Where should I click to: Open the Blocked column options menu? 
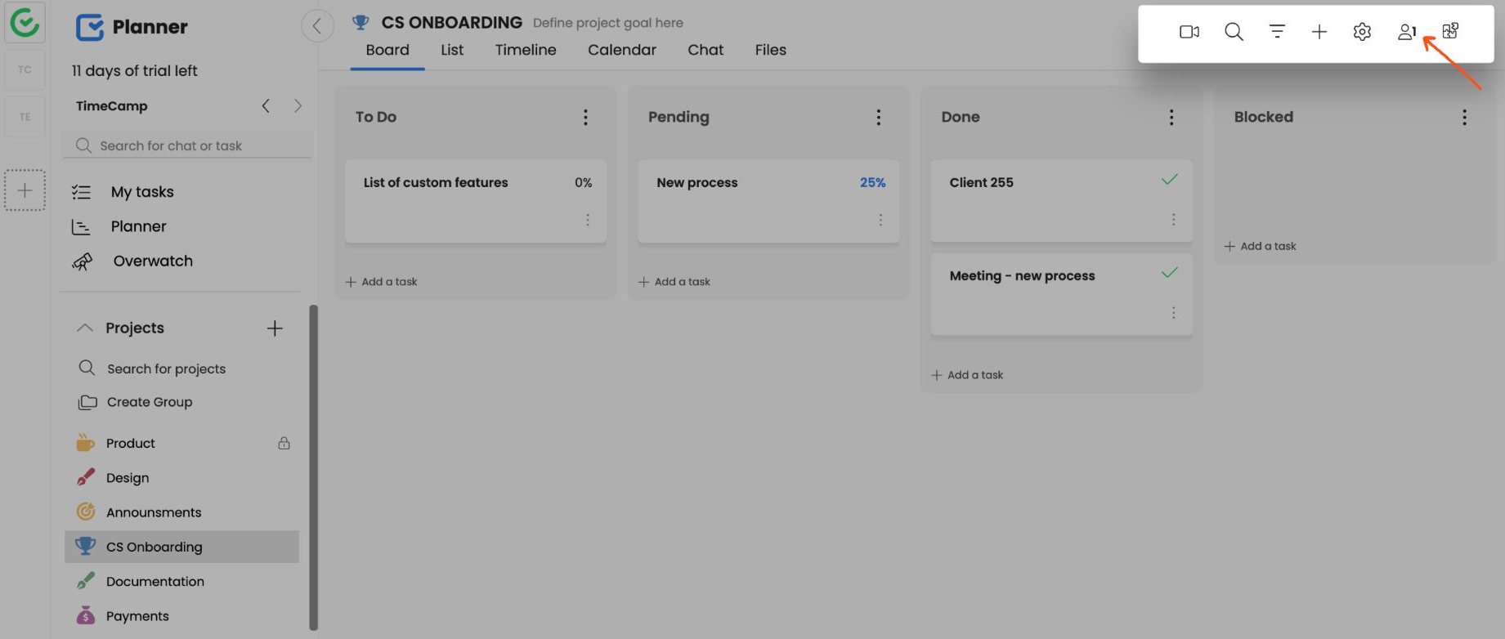[1464, 117]
